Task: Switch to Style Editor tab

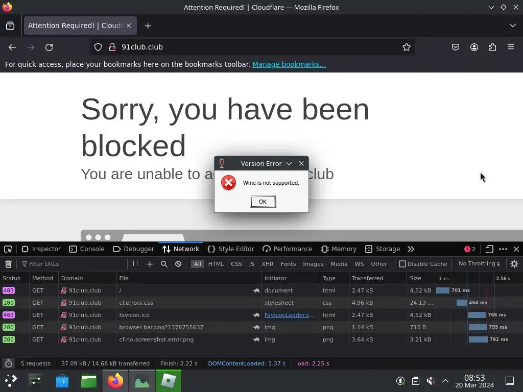Action: pyautogui.click(x=231, y=249)
